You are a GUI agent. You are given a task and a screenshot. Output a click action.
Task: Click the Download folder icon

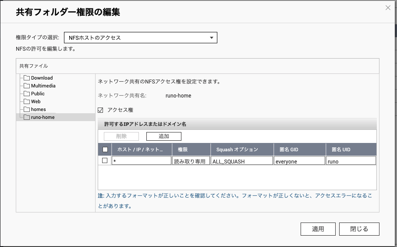[27, 78]
